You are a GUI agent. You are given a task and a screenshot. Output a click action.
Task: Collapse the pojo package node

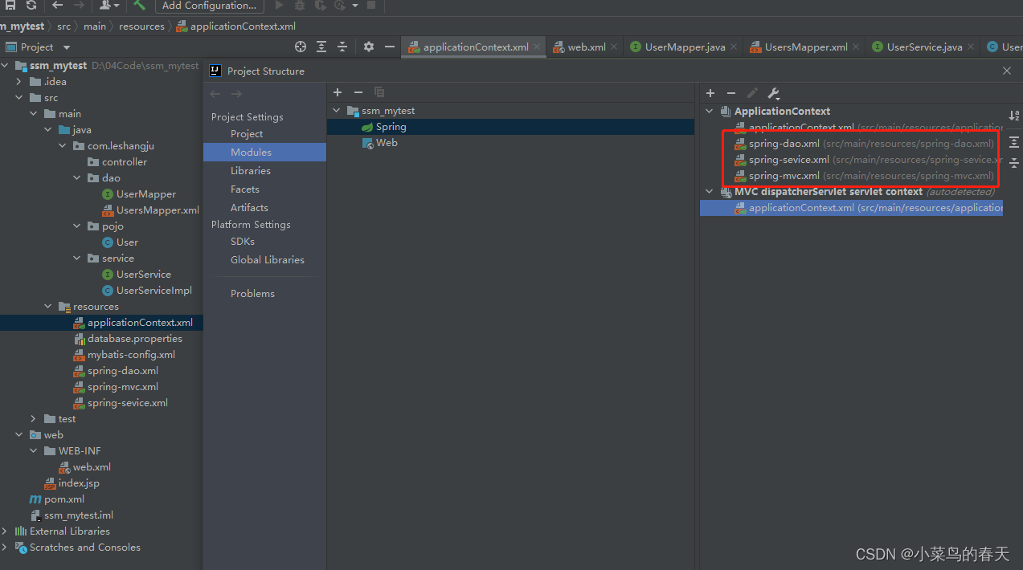pos(78,226)
